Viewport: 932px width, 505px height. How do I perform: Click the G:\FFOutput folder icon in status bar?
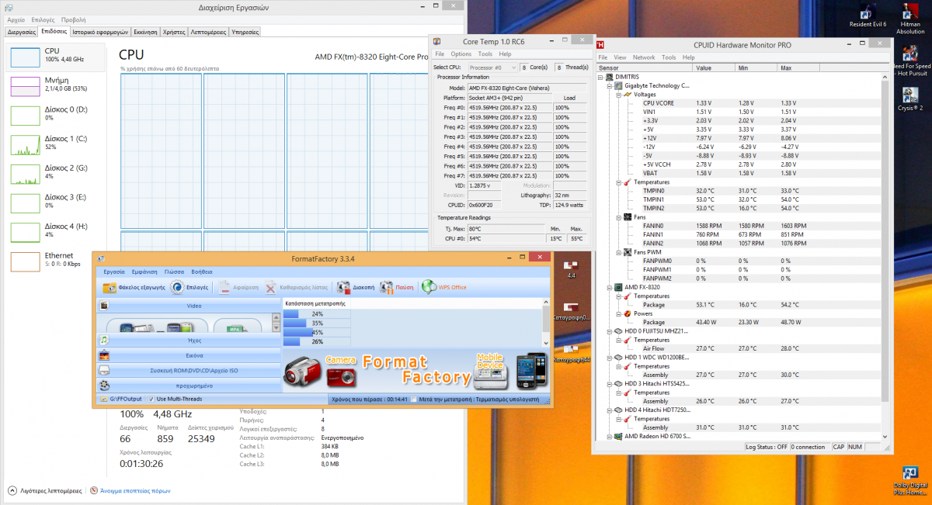[104, 399]
